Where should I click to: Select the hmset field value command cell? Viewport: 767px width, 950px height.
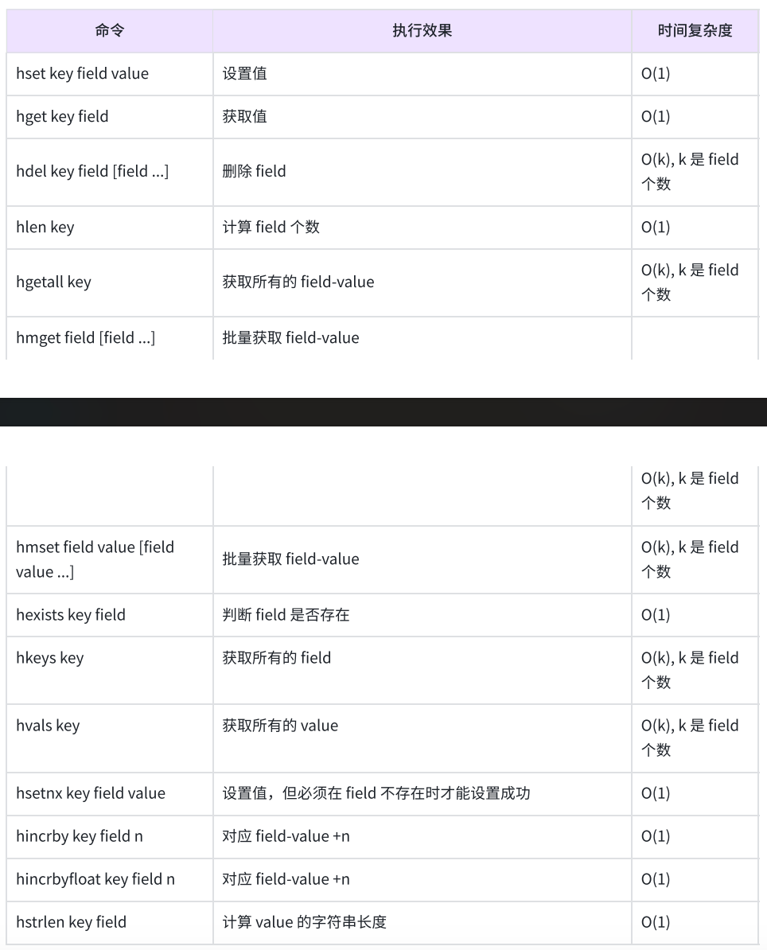coord(110,559)
